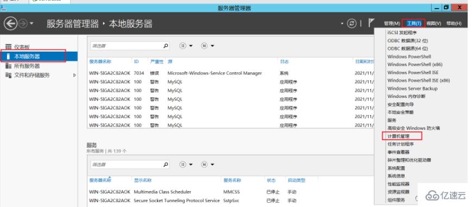
Task: Click the forward navigation arrow button
Action: [23, 23]
